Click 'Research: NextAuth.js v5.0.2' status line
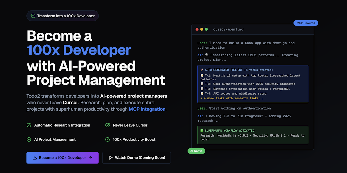This screenshot has width=347, height=173. click(x=252, y=138)
